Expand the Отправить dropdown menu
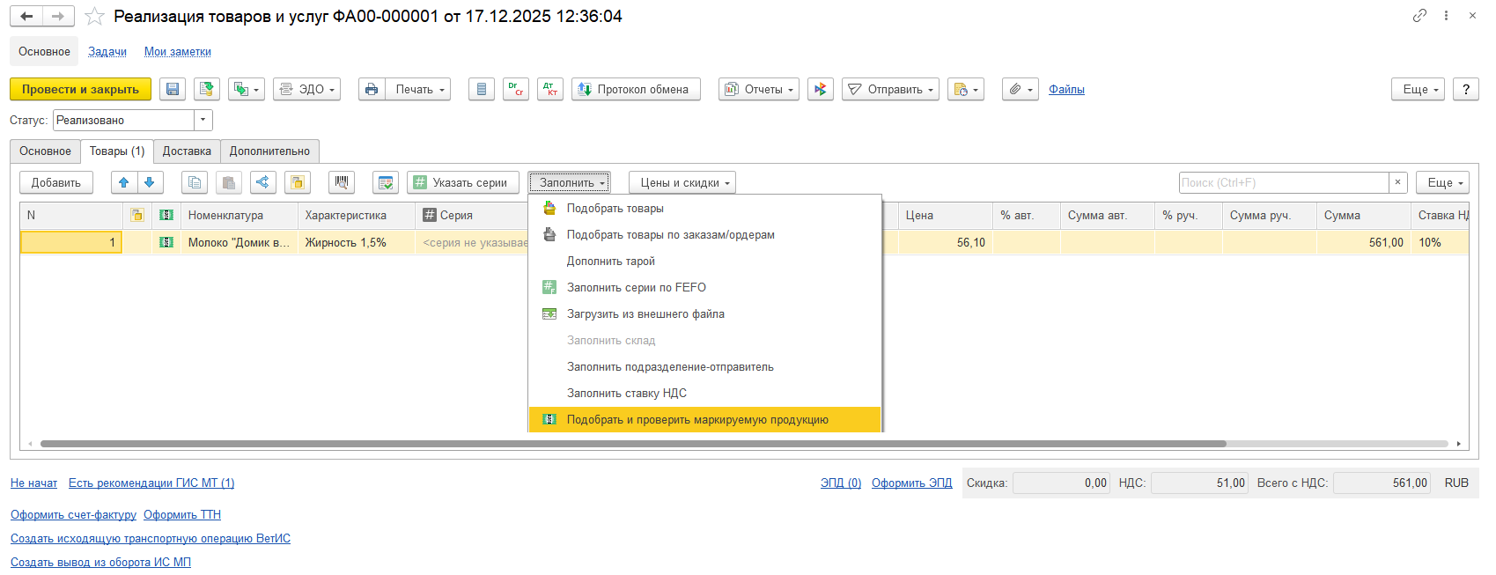Screen dimensions: 1496x575 [890, 89]
